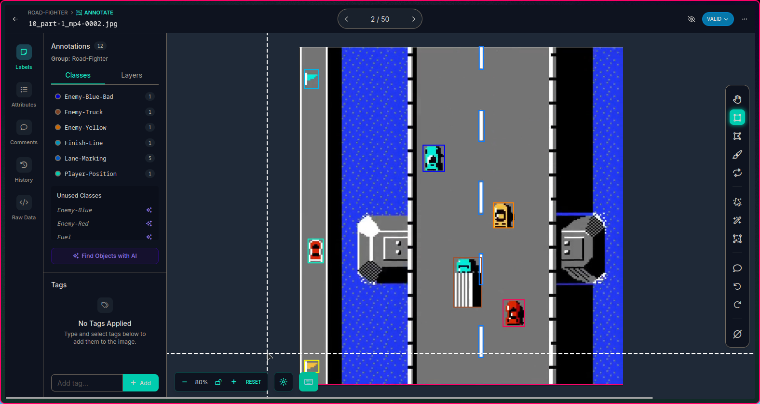
Task: Go back with the left arrow
Action: 15,19
